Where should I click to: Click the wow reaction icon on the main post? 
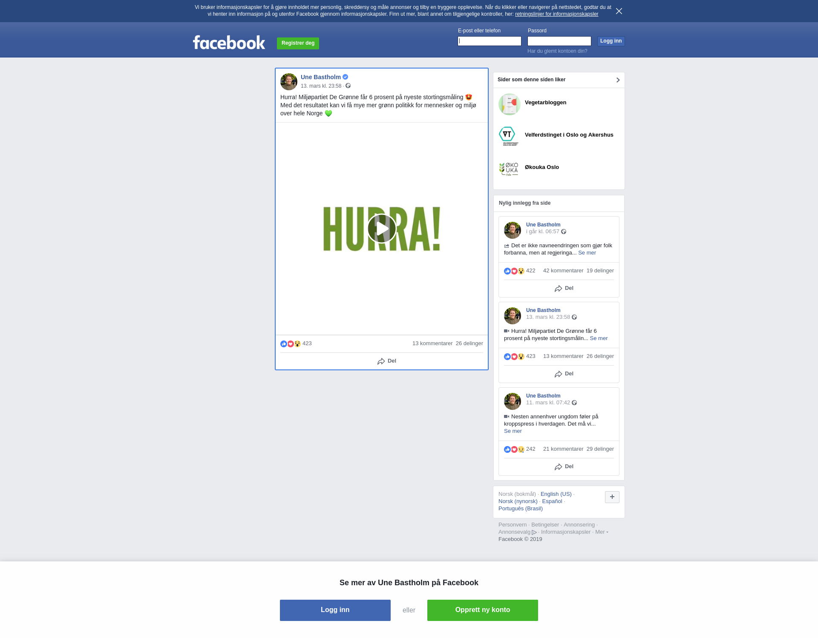[x=297, y=344]
